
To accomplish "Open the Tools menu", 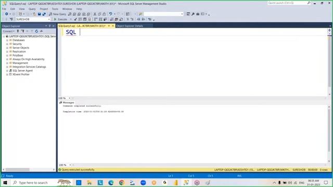I will [x=55, y=9].
